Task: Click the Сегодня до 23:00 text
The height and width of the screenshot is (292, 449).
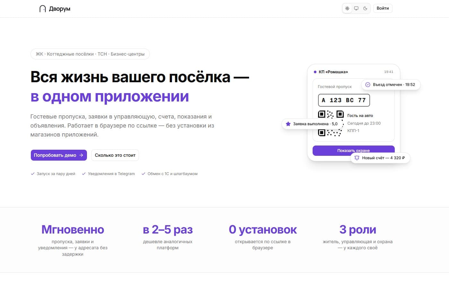Action: click(x=364, y=123)
